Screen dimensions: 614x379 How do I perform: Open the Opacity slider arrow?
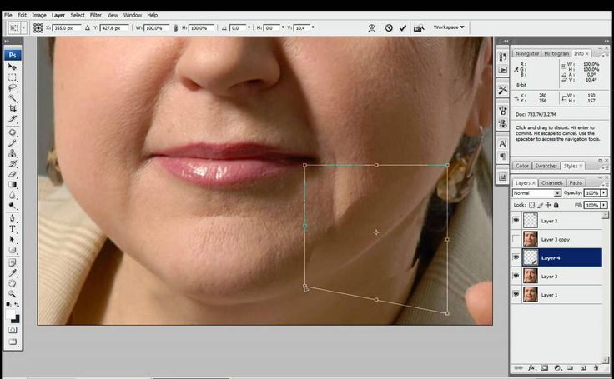coord(604,192)
